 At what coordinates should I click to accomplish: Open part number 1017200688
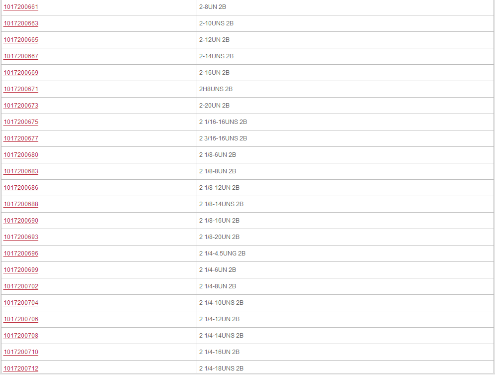point(21,204)
